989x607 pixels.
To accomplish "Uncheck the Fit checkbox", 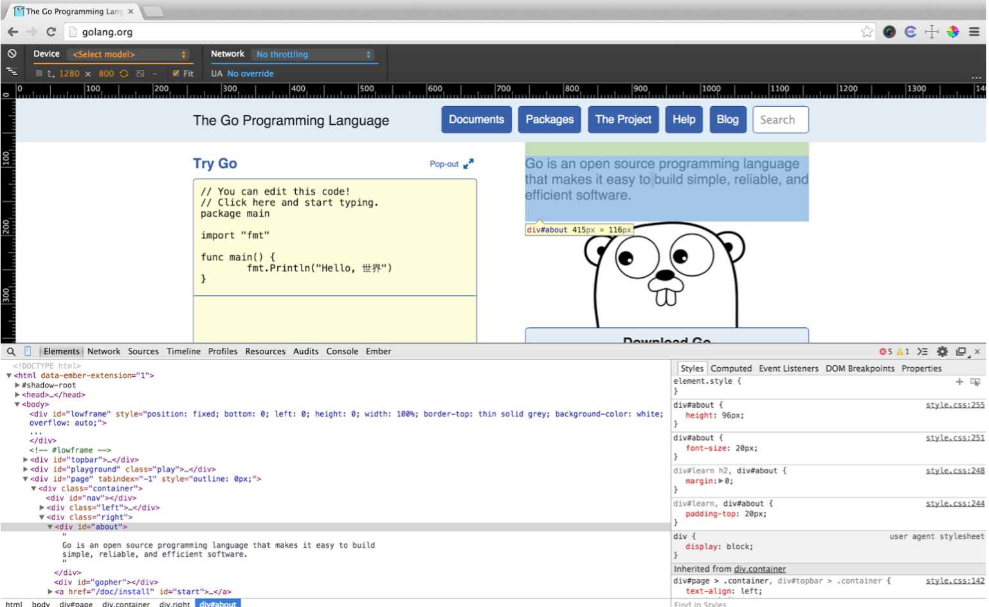I will coord(176,73).
